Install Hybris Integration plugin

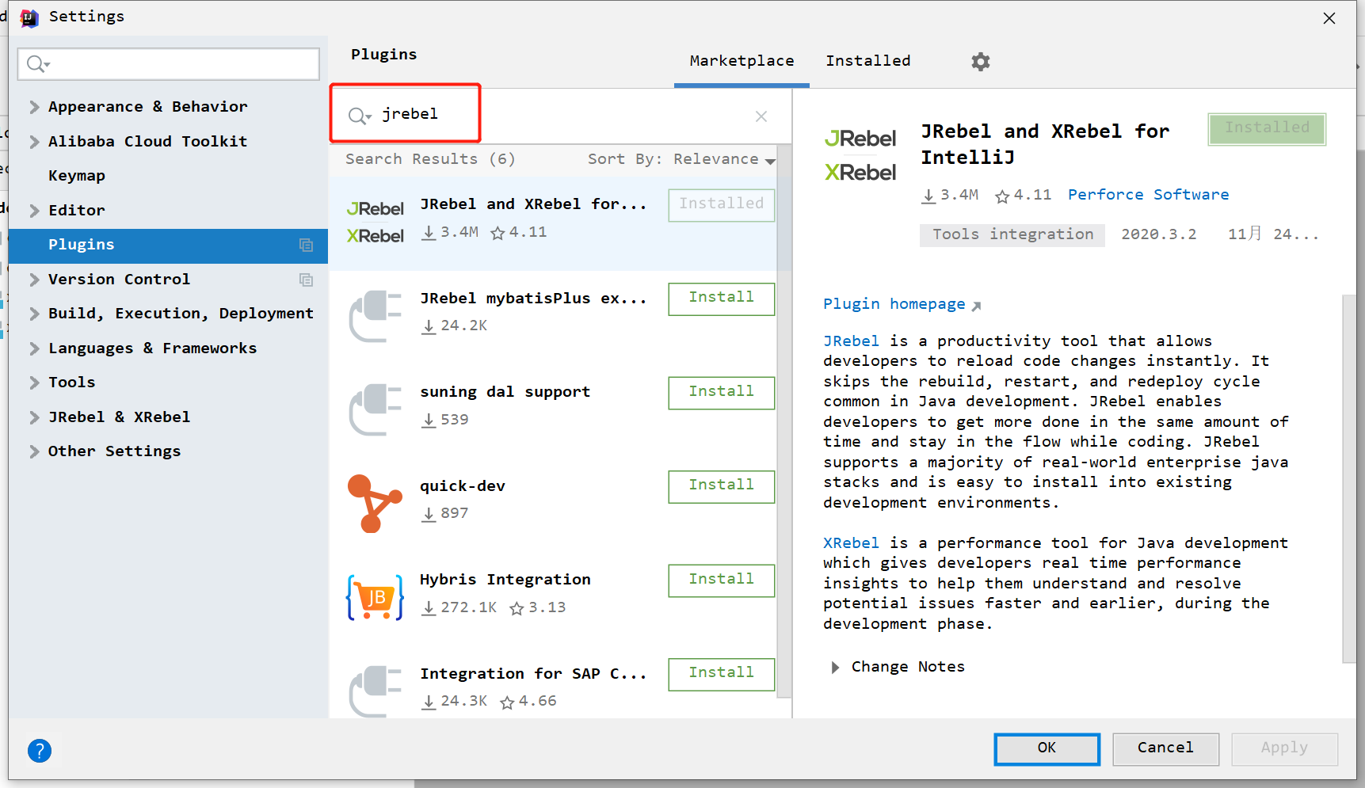click(x=721, y=581)
